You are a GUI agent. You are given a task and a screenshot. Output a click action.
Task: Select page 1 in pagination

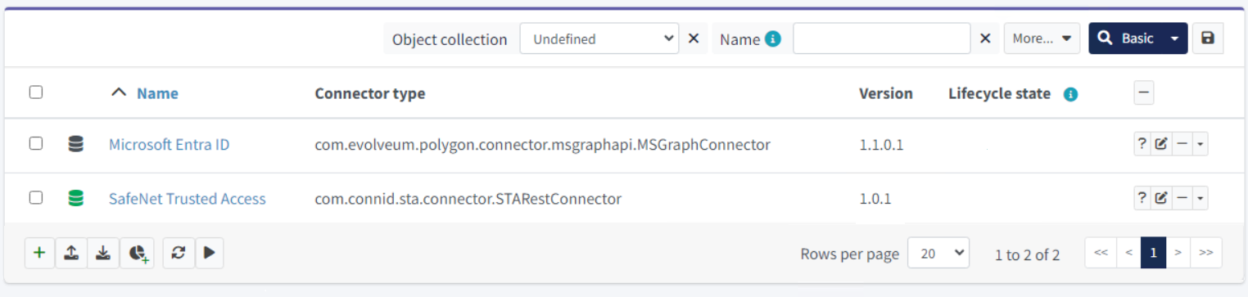(1153, 253)
